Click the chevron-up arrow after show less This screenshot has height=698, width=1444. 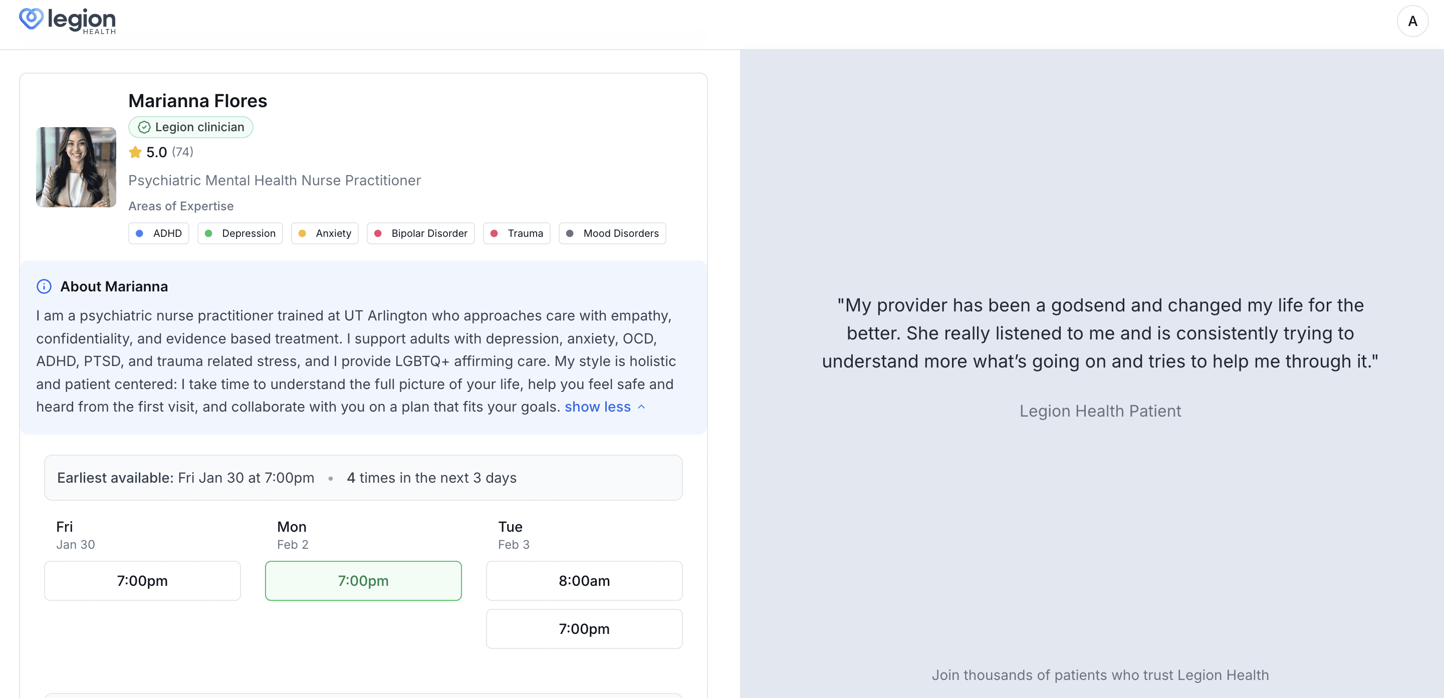(642, 407)
